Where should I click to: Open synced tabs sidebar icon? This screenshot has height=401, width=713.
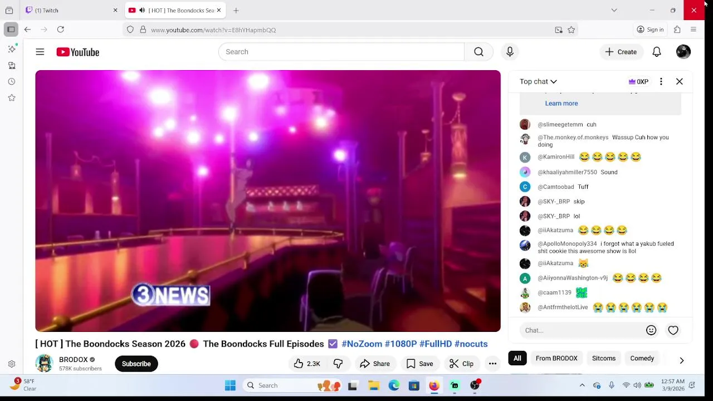(x=12, y=65)
